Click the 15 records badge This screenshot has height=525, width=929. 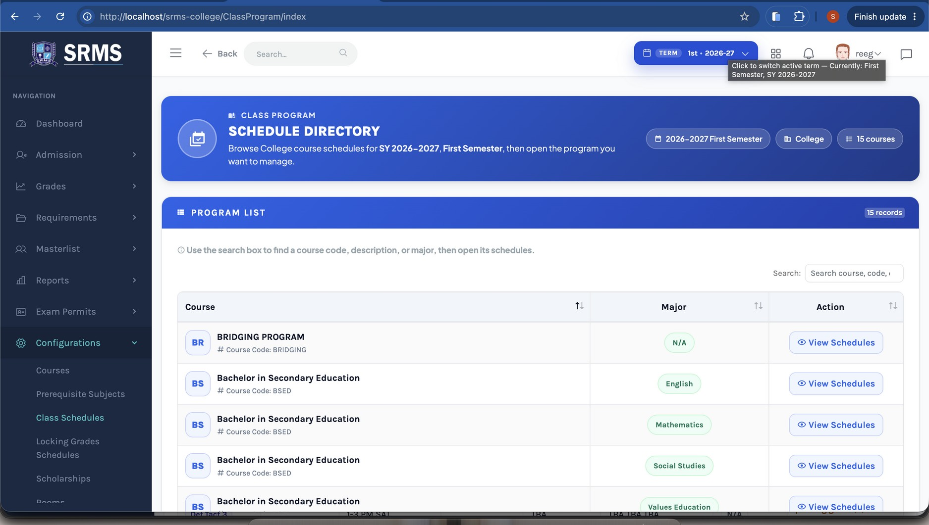(884, 213)
